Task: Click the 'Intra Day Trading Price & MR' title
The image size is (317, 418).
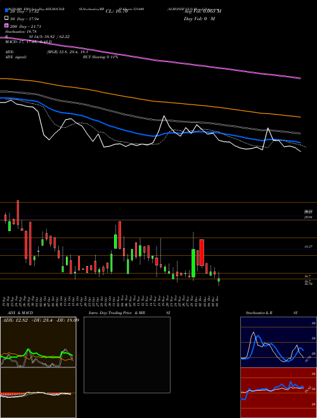Action: pyautogui.click(x=117, y=313)
